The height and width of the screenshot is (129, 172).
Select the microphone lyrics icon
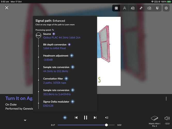141,8
